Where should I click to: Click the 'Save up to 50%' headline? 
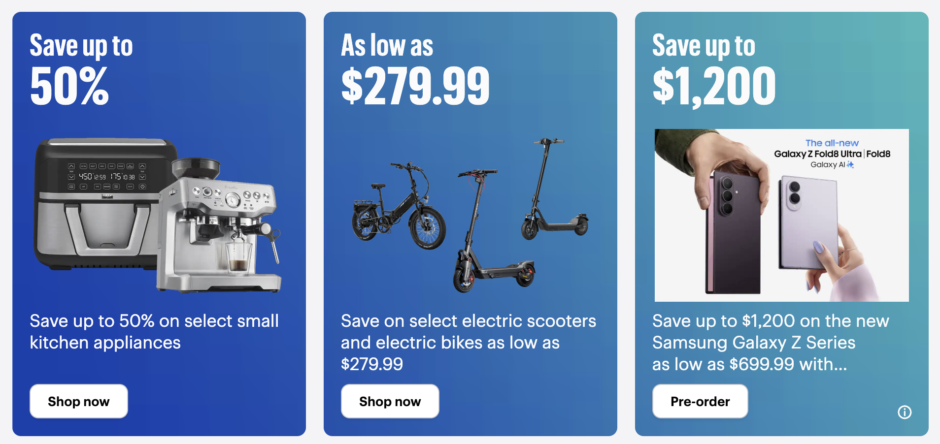point(81,69)
